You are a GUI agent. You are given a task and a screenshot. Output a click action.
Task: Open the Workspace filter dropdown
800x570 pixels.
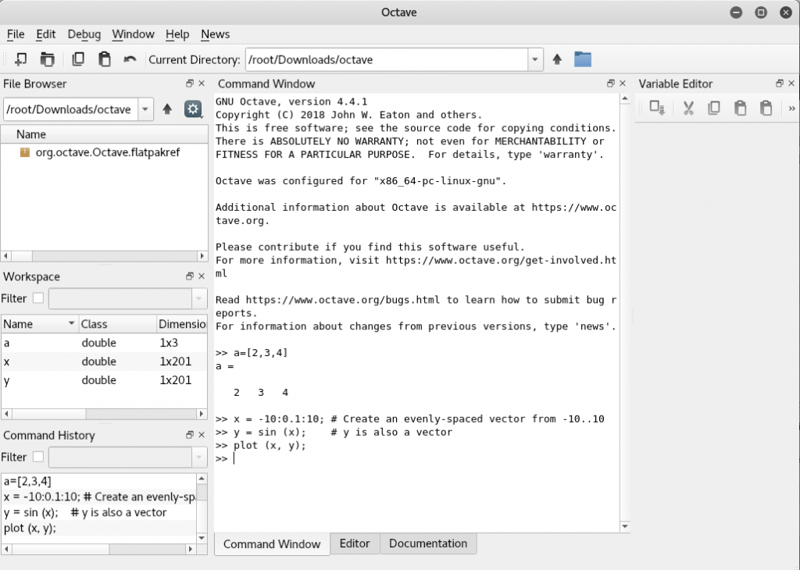(199, 299)
